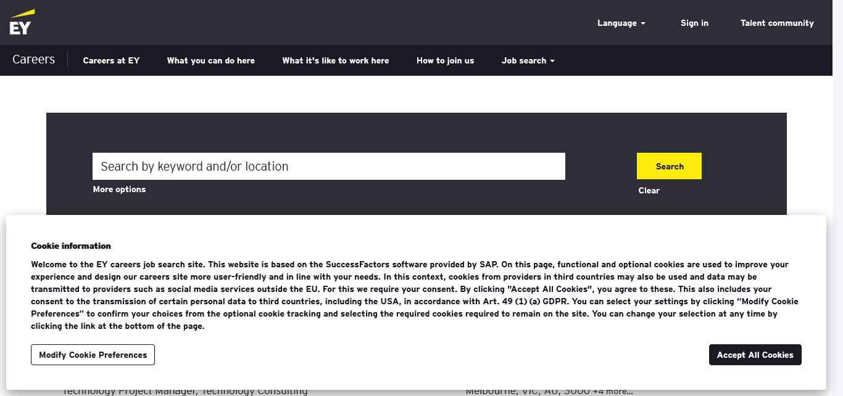843x396 pixels.
Task: Go to Talent community
Action: pyautogui.click(x=777, y=23)
